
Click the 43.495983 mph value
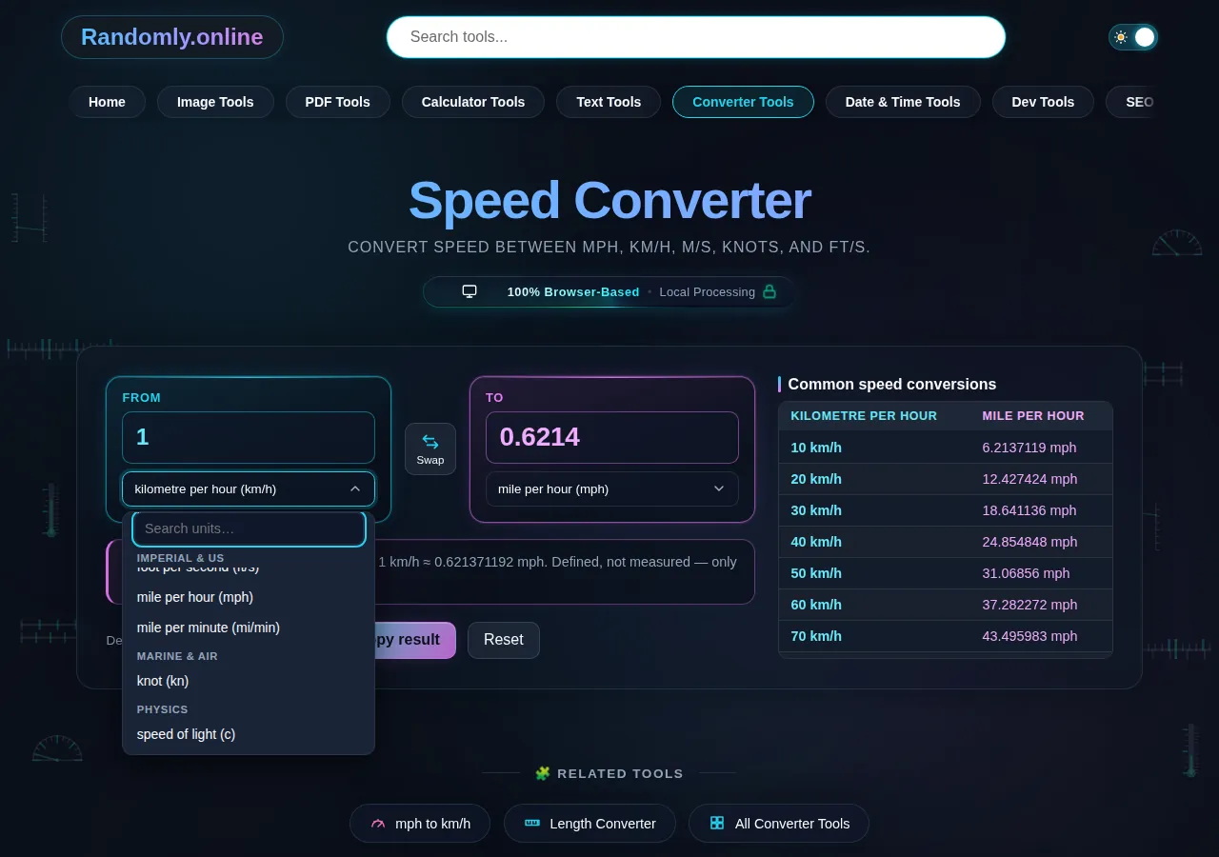click(x=1029, y=636)
